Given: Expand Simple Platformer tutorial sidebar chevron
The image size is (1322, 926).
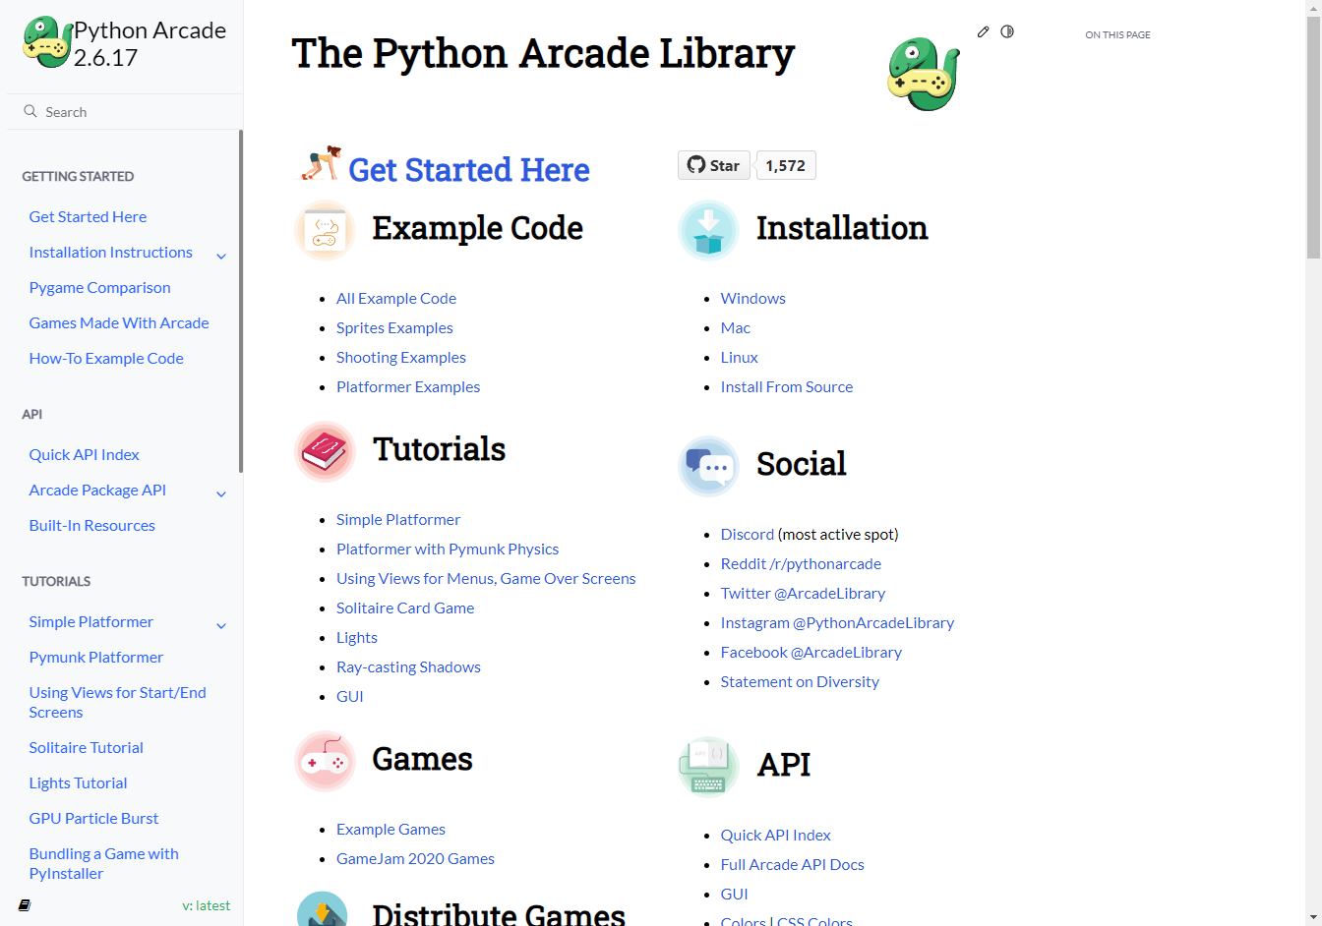Looking at the screenshot, I should (x=221, y=625).
